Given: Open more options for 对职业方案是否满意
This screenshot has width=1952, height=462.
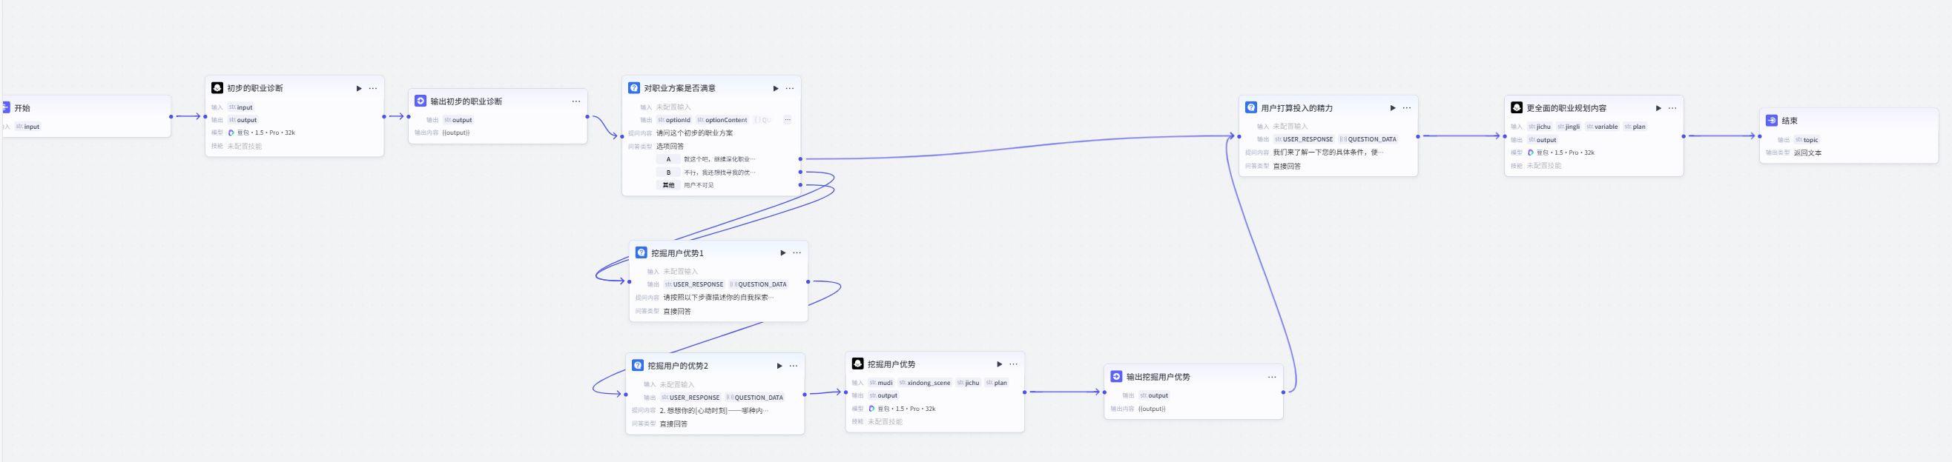Looking at the screenshot, I should [x=790, y=88].
